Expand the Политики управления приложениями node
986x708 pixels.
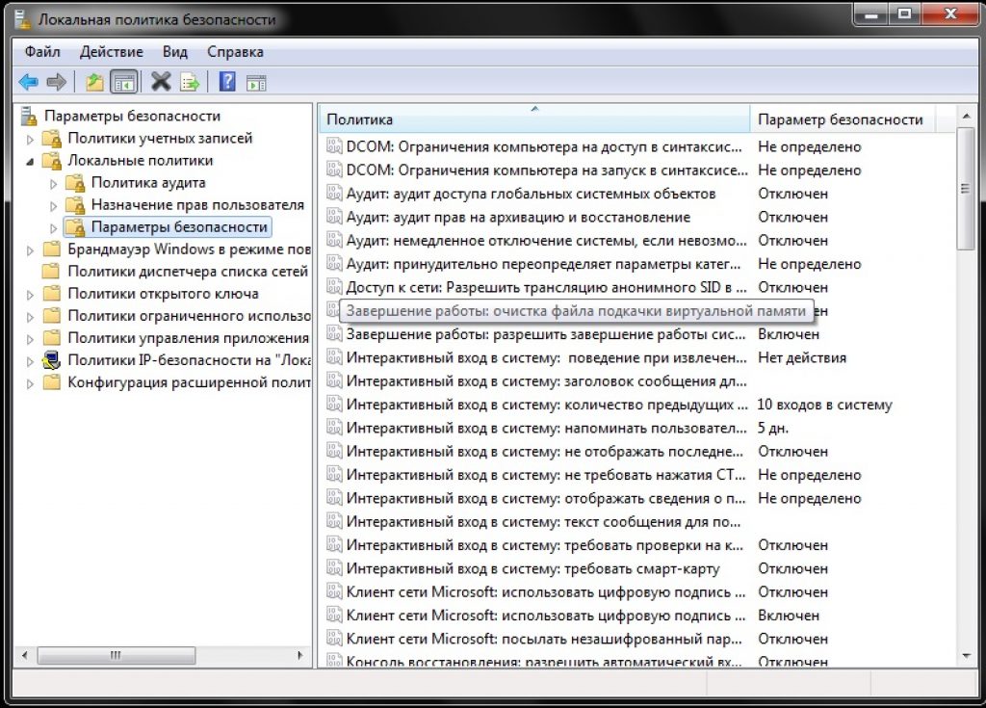(x=30, y=338)
